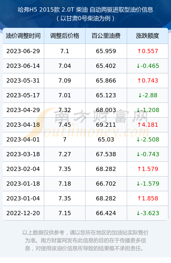This screenshot has height=263, width=171.
Task: Click the 百公里油费 column header
Action: point(106,36)
